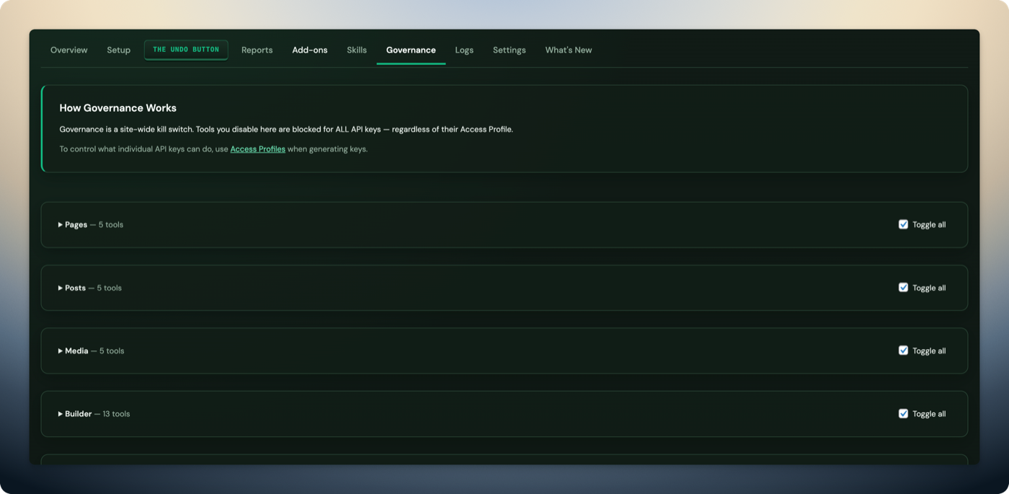Uncheck Toggle all for Posts tools

[x=903, y=287]
